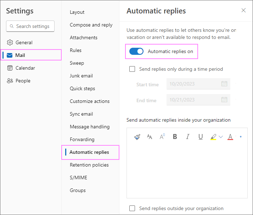Screen dimensions: 253x215
Task: Check Send replies only during a time period
Action: tap(132, 69)
